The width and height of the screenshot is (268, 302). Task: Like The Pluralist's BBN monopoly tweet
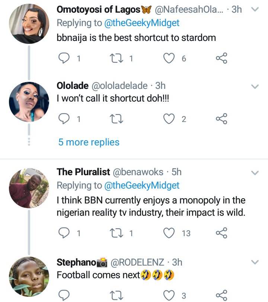click(x=169, y=233)
